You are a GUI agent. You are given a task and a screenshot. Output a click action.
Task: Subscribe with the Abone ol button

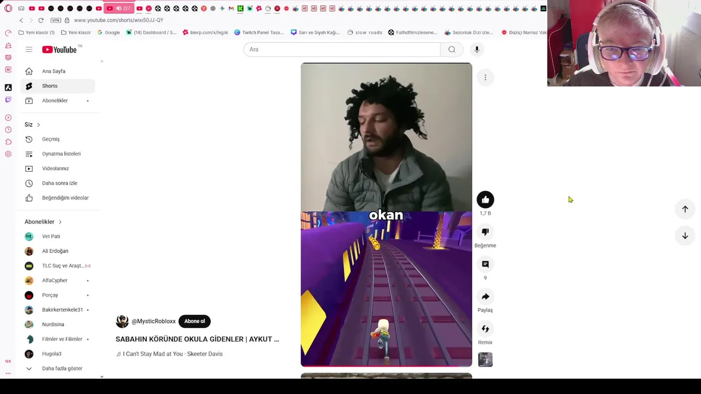(x=194, y=321)
